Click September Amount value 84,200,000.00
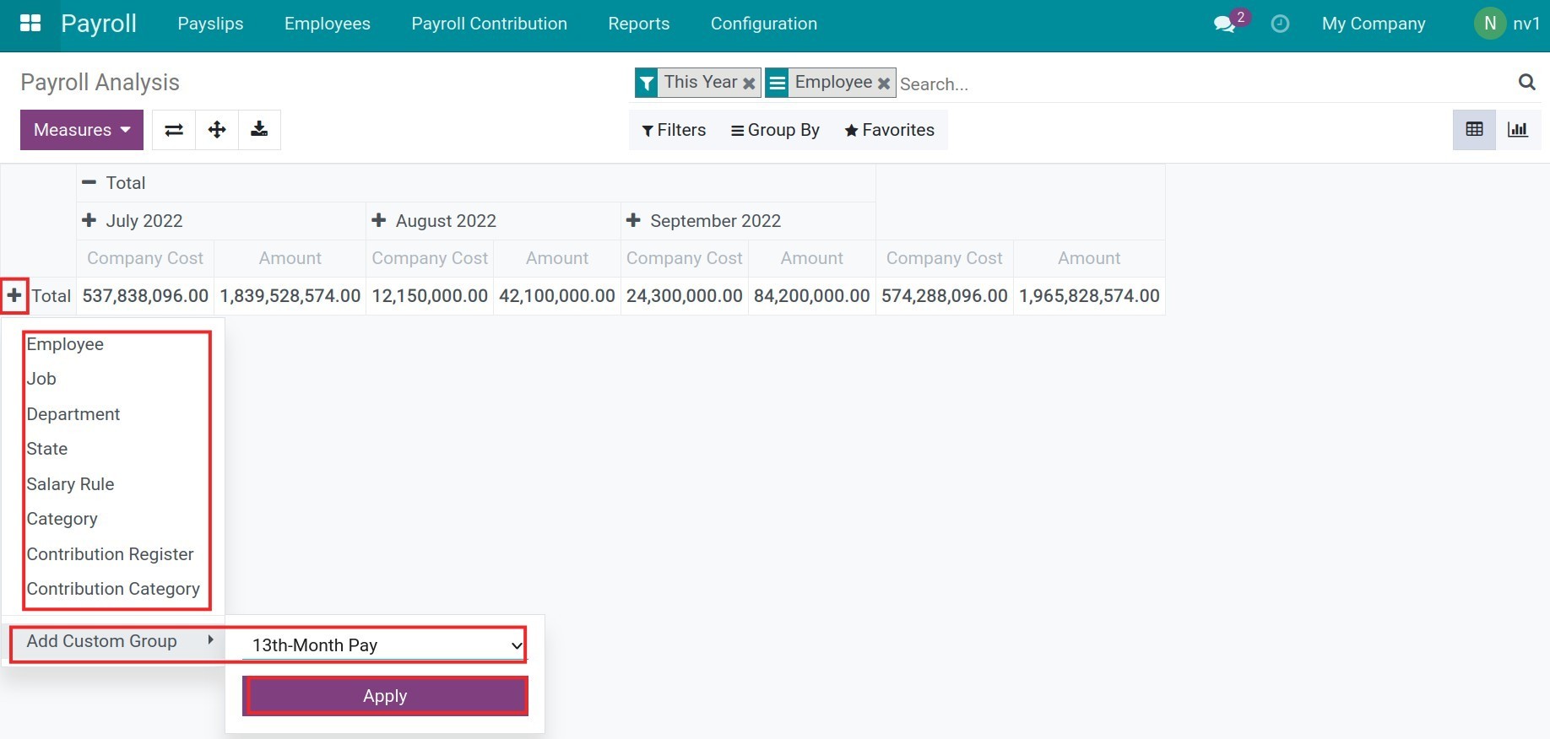Screen dimensions: 1550x739 [812, 296]
